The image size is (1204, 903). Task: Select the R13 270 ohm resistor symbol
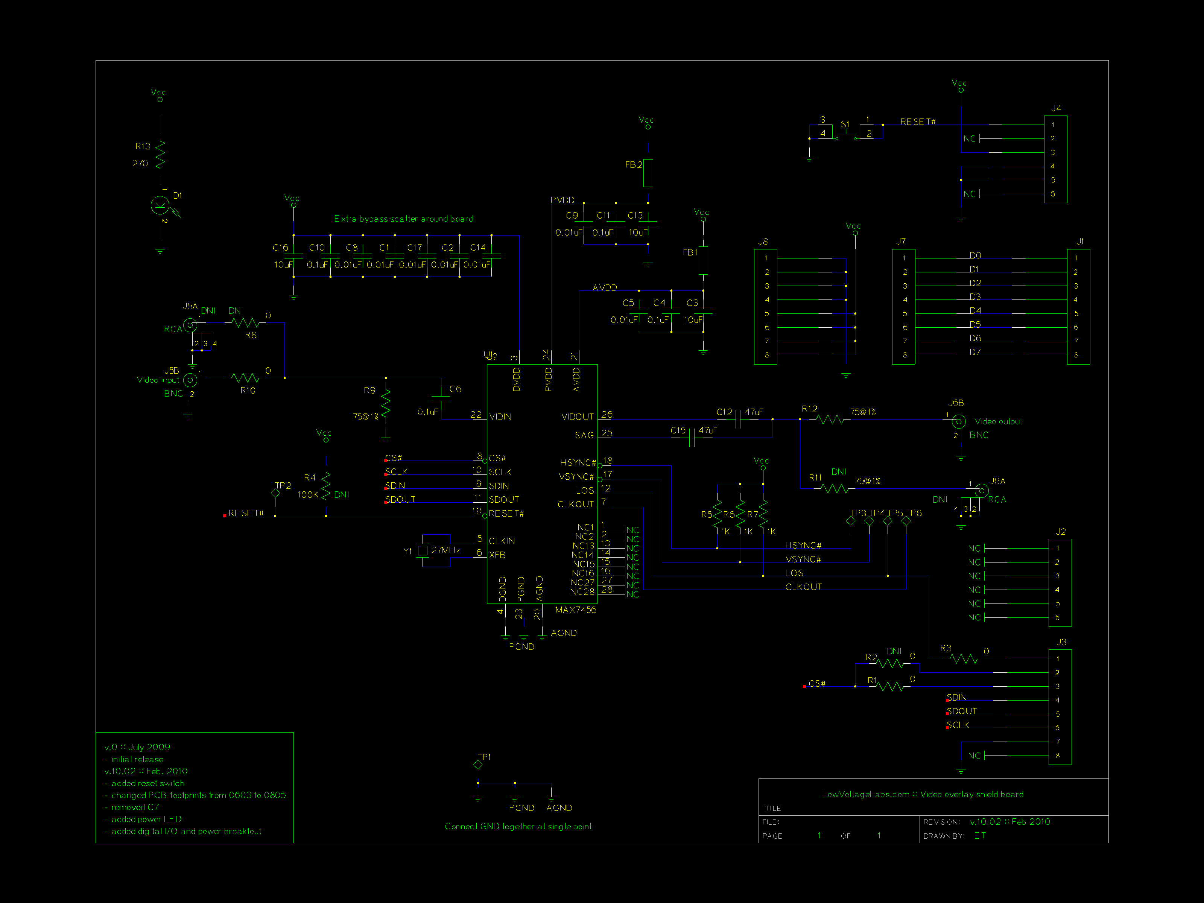click(x=160, y=155)
